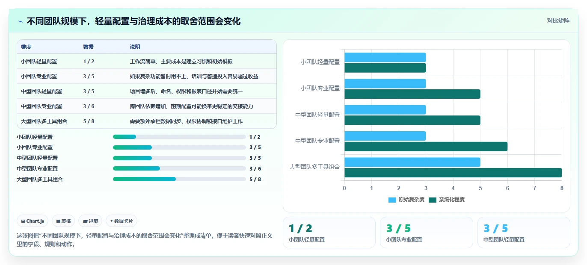Click the dark green chart bar for 小团队轻量配置
Image resolution: width=587 pixels, height=265 pixels.
click(x=385, y=68)
